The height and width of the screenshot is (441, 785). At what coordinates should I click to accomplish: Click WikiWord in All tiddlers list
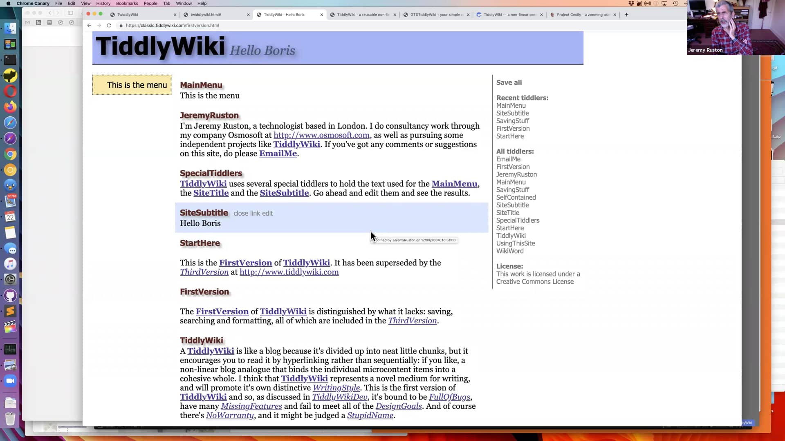point(510,251)
